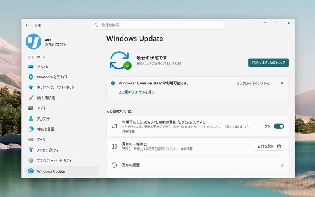The width and height of the screenshot is (315, 197).
Task: Click the Bluetooth icon in sidebar
Action: pos(31,77)
